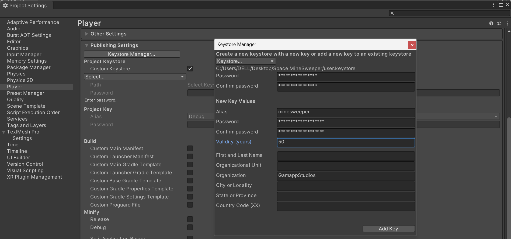511x239 pixels.
Task: Open the Select... keystore dropdown
Action: (135, 77)
